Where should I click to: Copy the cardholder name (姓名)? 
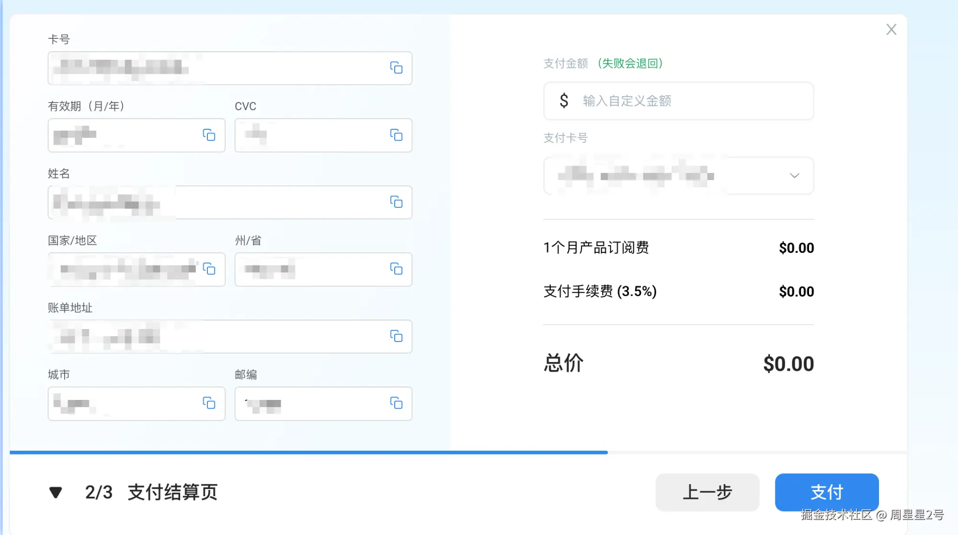point(396,202)
